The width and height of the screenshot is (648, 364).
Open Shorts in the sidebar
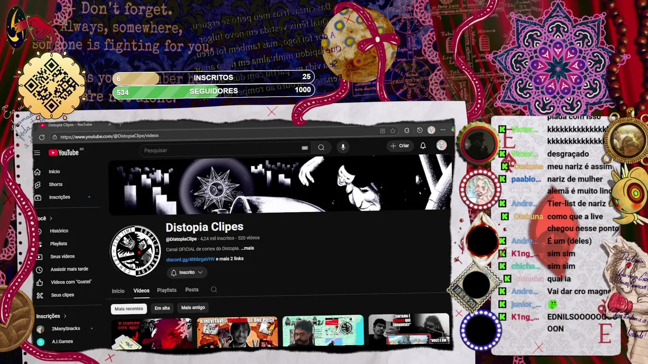pos(55,185)
